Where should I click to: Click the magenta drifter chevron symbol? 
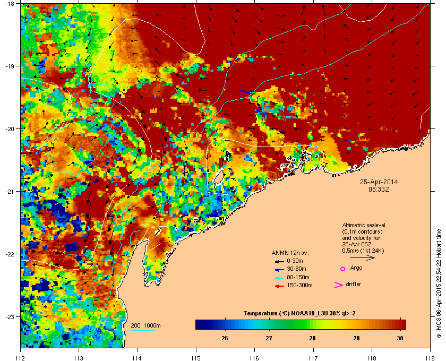339,285
